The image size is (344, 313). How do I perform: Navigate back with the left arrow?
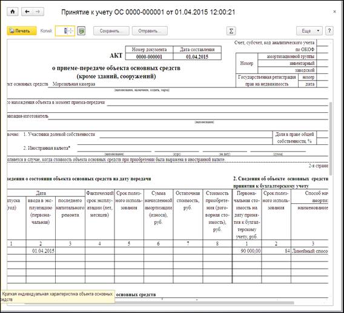[x=27, y=12]
